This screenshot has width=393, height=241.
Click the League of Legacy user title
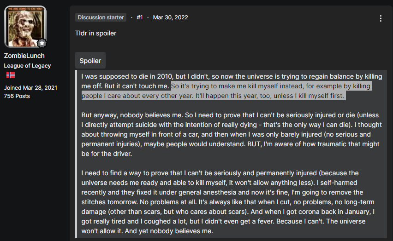pyautogui.click(x=27, y=66)
